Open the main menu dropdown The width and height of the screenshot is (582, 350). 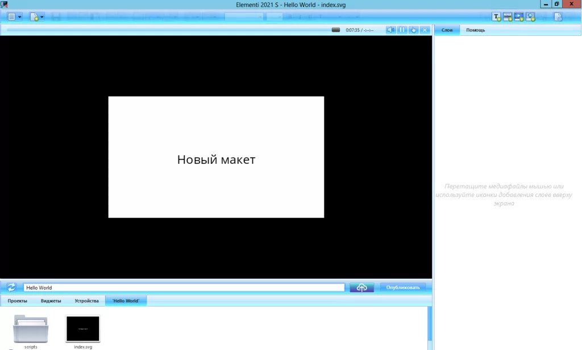click(14, 17)
